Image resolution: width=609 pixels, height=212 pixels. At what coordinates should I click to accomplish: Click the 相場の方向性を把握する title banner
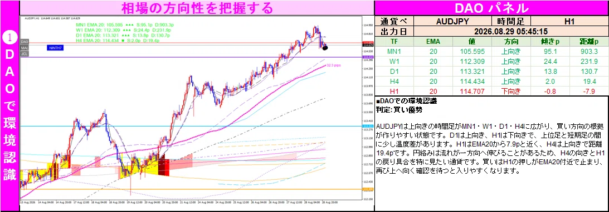(197, 8)
